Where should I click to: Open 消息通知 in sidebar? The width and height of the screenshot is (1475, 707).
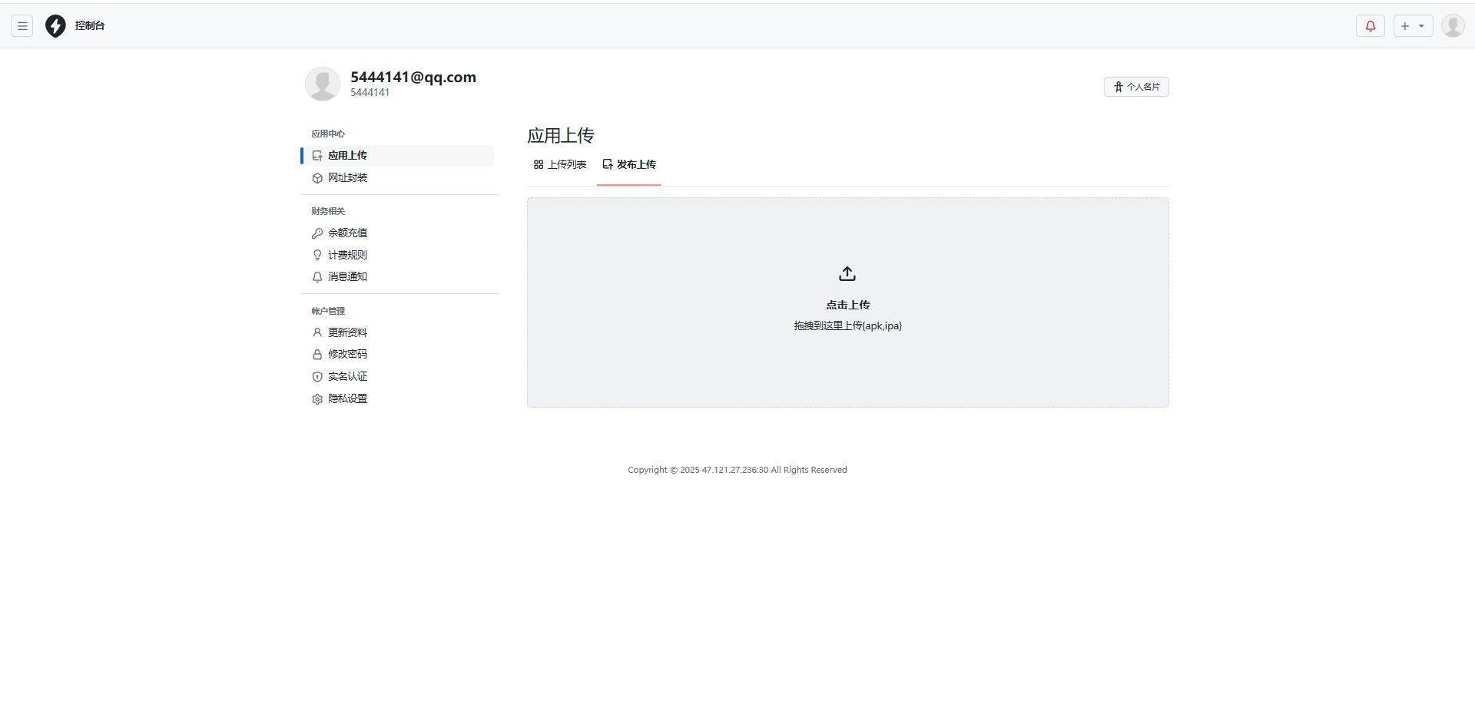[x=347, y=277]
